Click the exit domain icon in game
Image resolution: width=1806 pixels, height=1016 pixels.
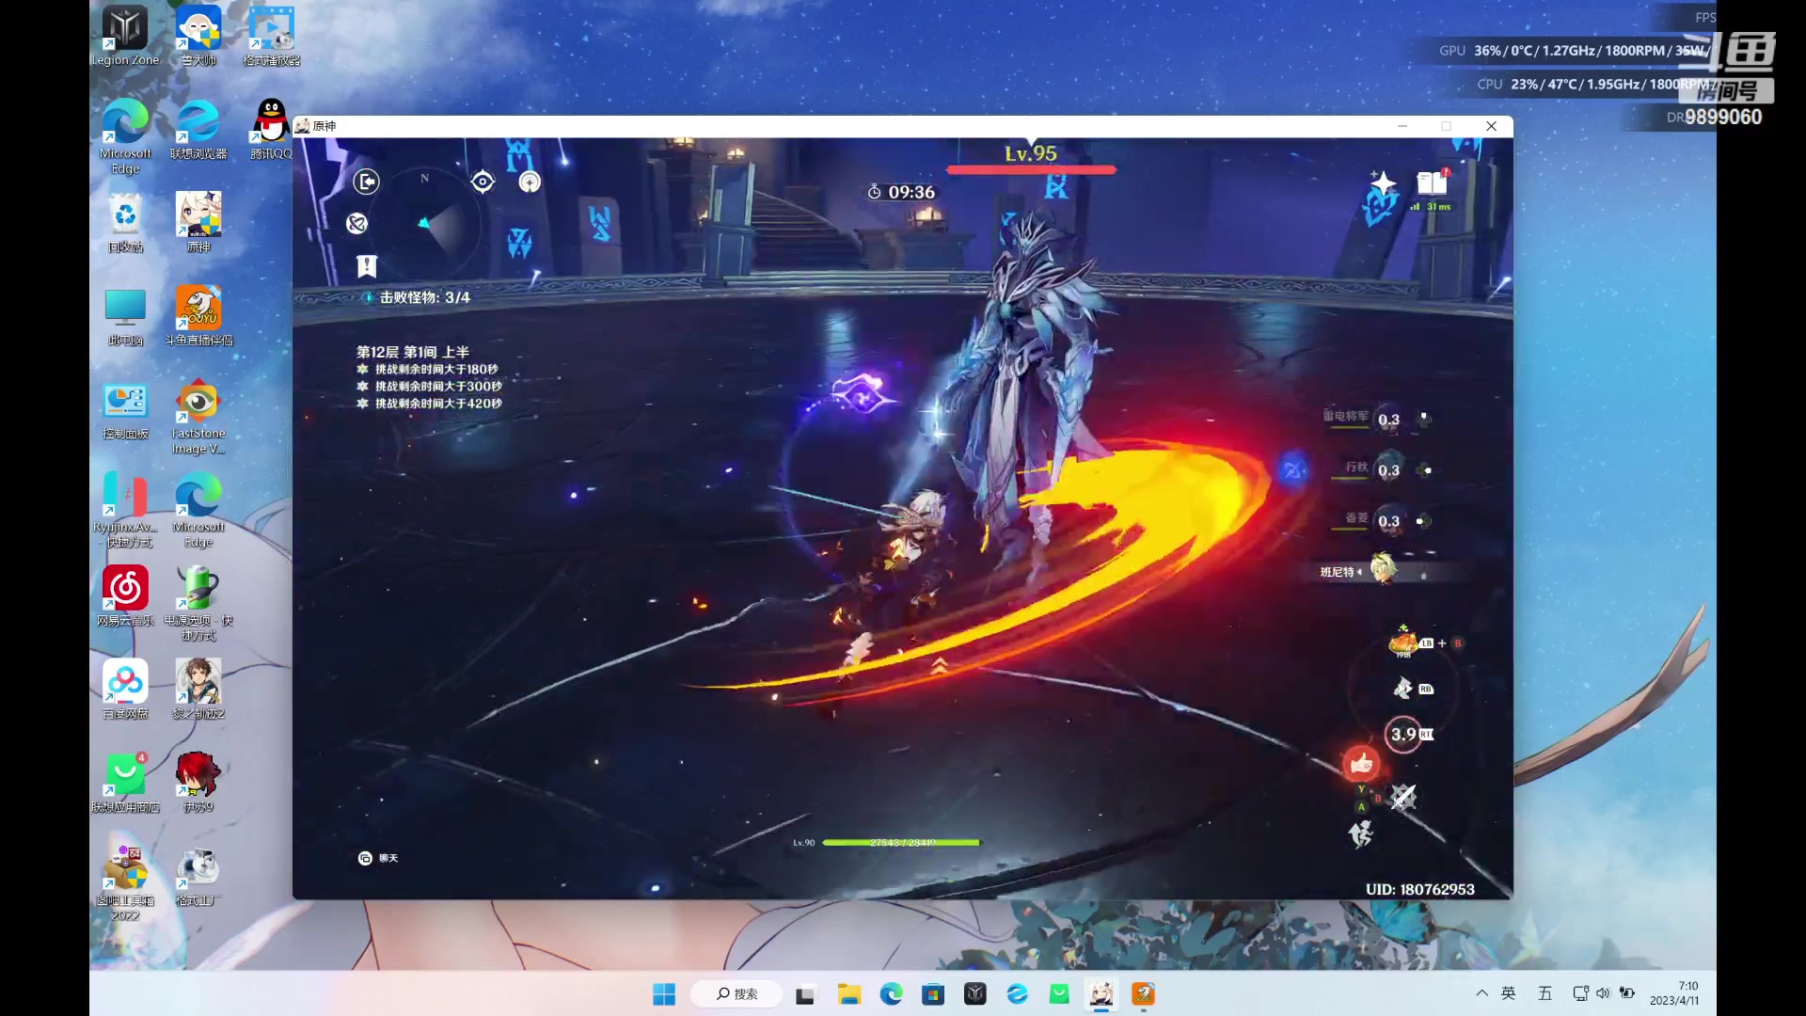366,182
